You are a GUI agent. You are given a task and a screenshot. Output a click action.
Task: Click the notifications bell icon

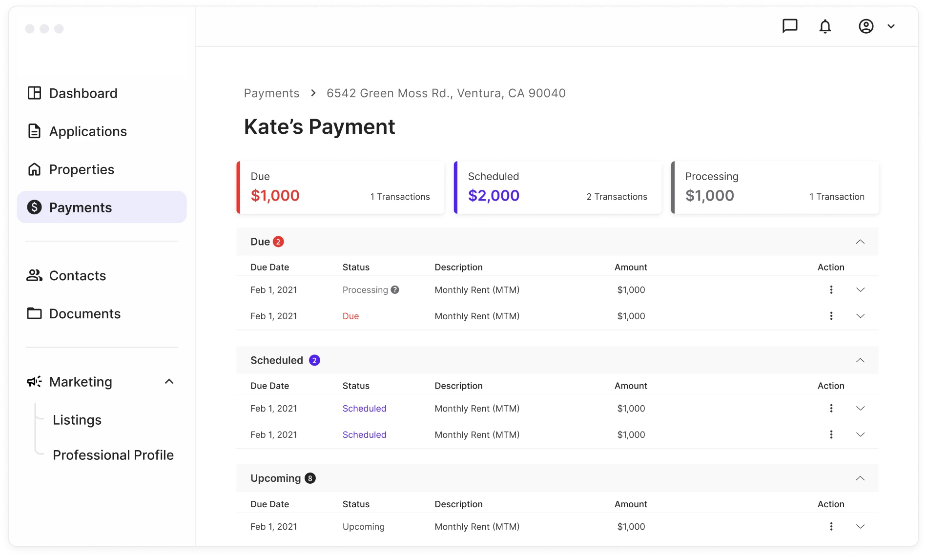pos(825,26)
